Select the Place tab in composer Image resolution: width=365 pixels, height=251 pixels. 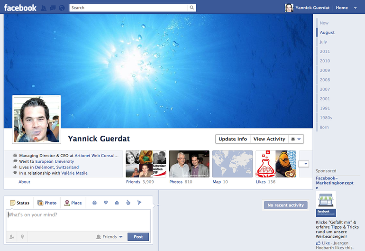click(73, 203)
